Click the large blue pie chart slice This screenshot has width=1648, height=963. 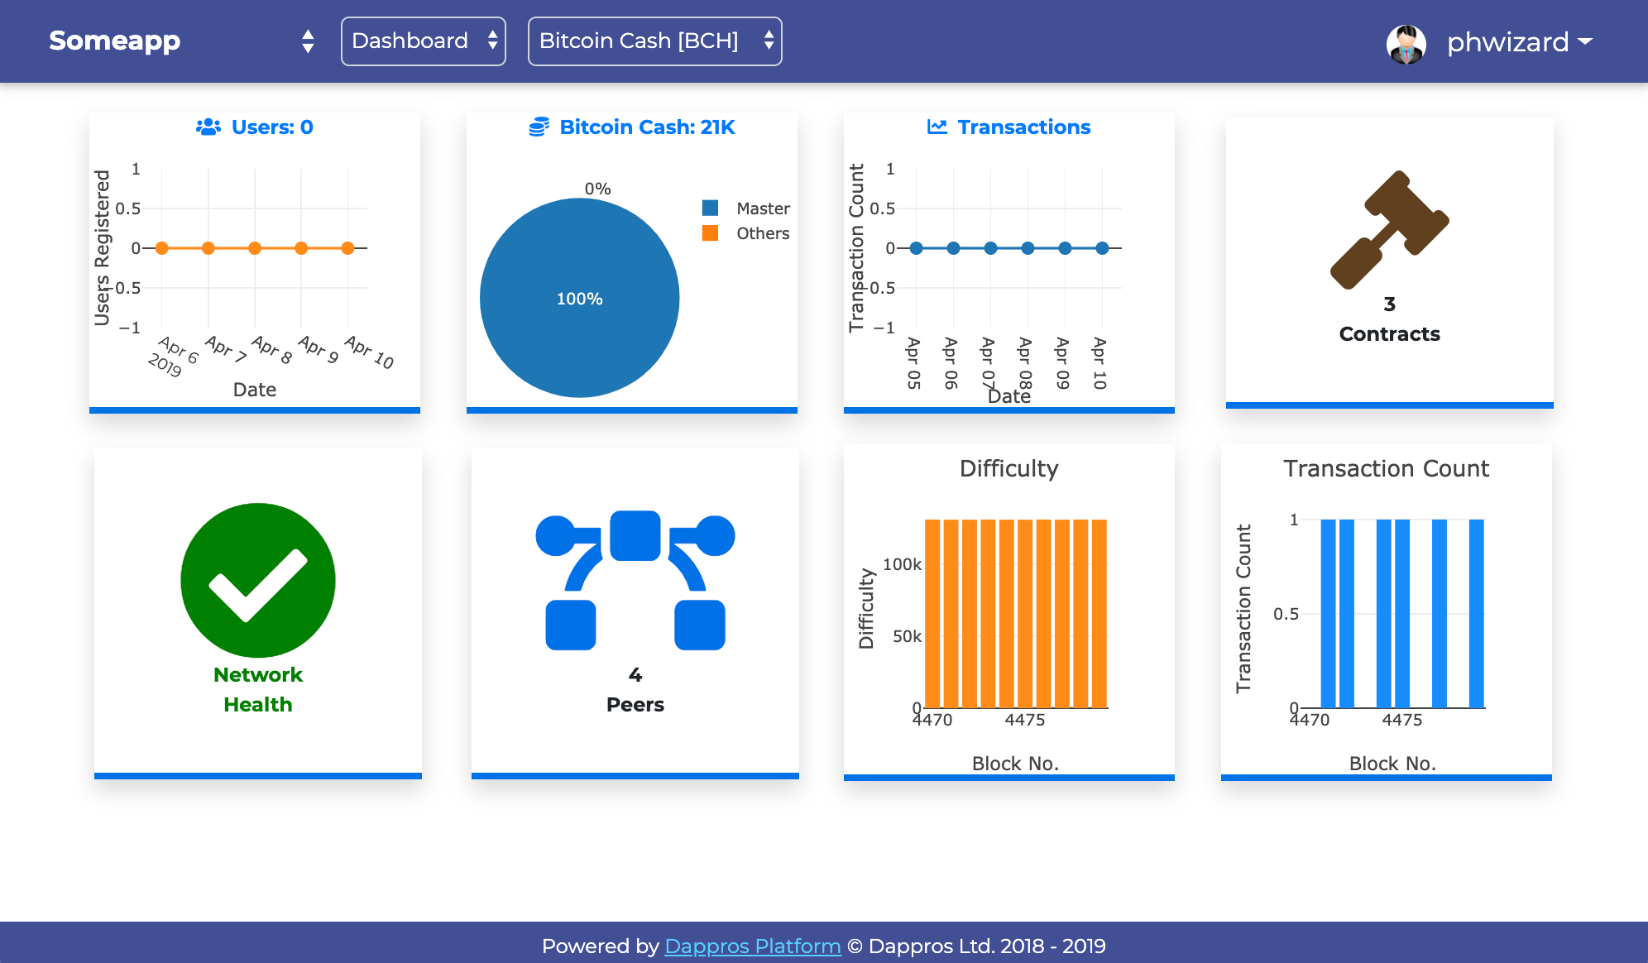pyautogui.click(x=579, y=298)
